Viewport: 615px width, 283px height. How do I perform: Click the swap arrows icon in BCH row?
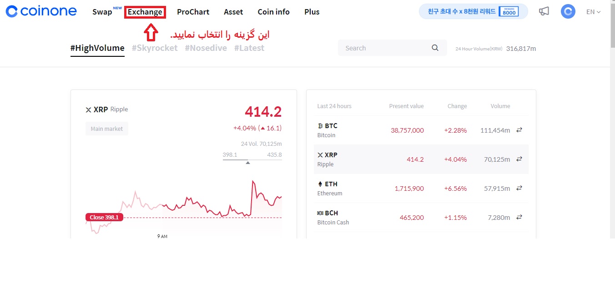pos(519,217)
